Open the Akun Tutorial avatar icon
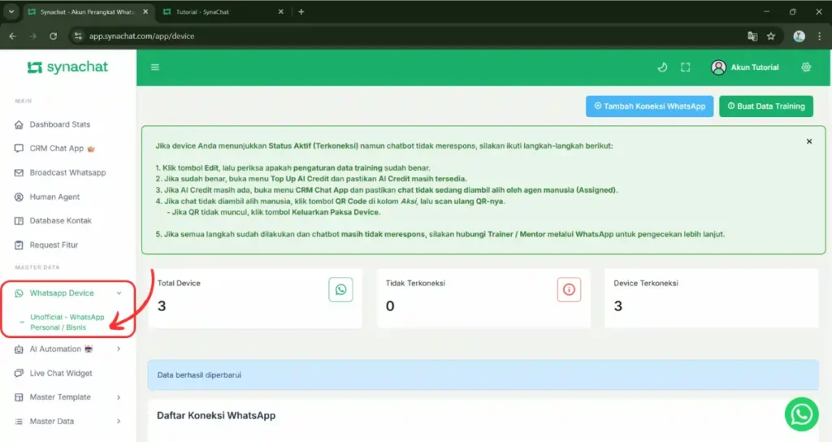The width and height of the screenshot is (832, 442). tap(718, 67)
